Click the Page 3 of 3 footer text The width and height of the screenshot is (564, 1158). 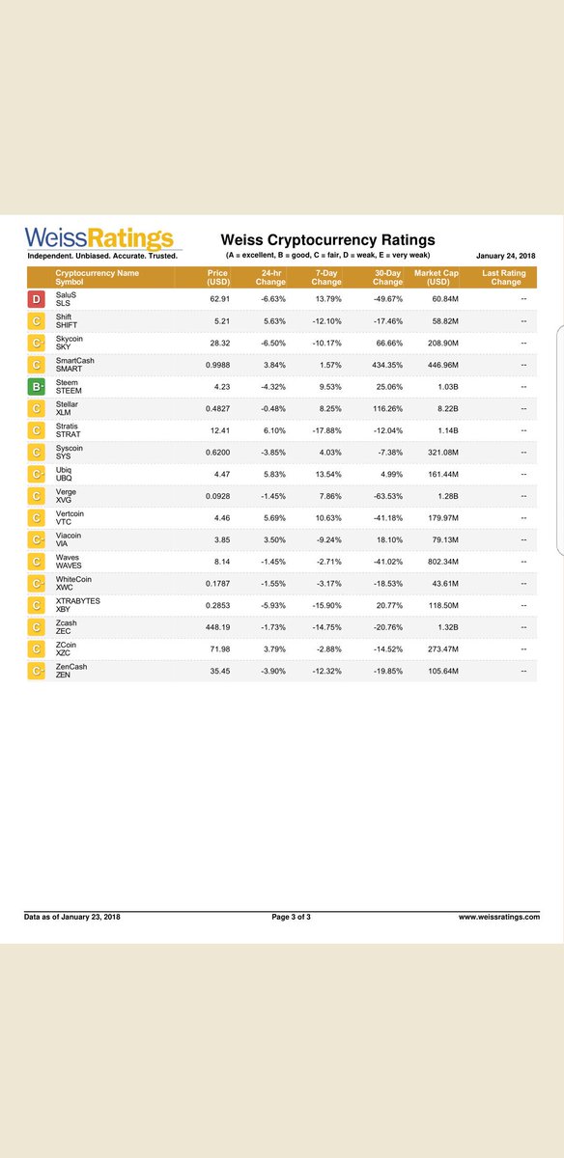292,917
